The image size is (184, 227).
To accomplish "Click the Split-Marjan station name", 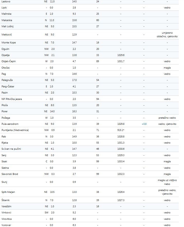I will [x=9, y=192].
